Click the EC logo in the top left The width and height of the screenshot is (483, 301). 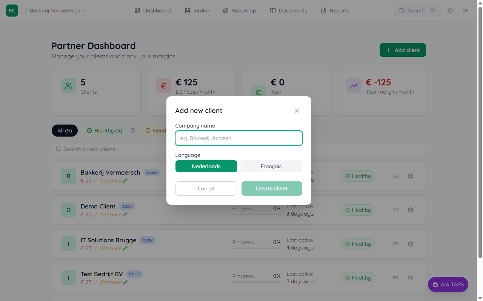12,10
